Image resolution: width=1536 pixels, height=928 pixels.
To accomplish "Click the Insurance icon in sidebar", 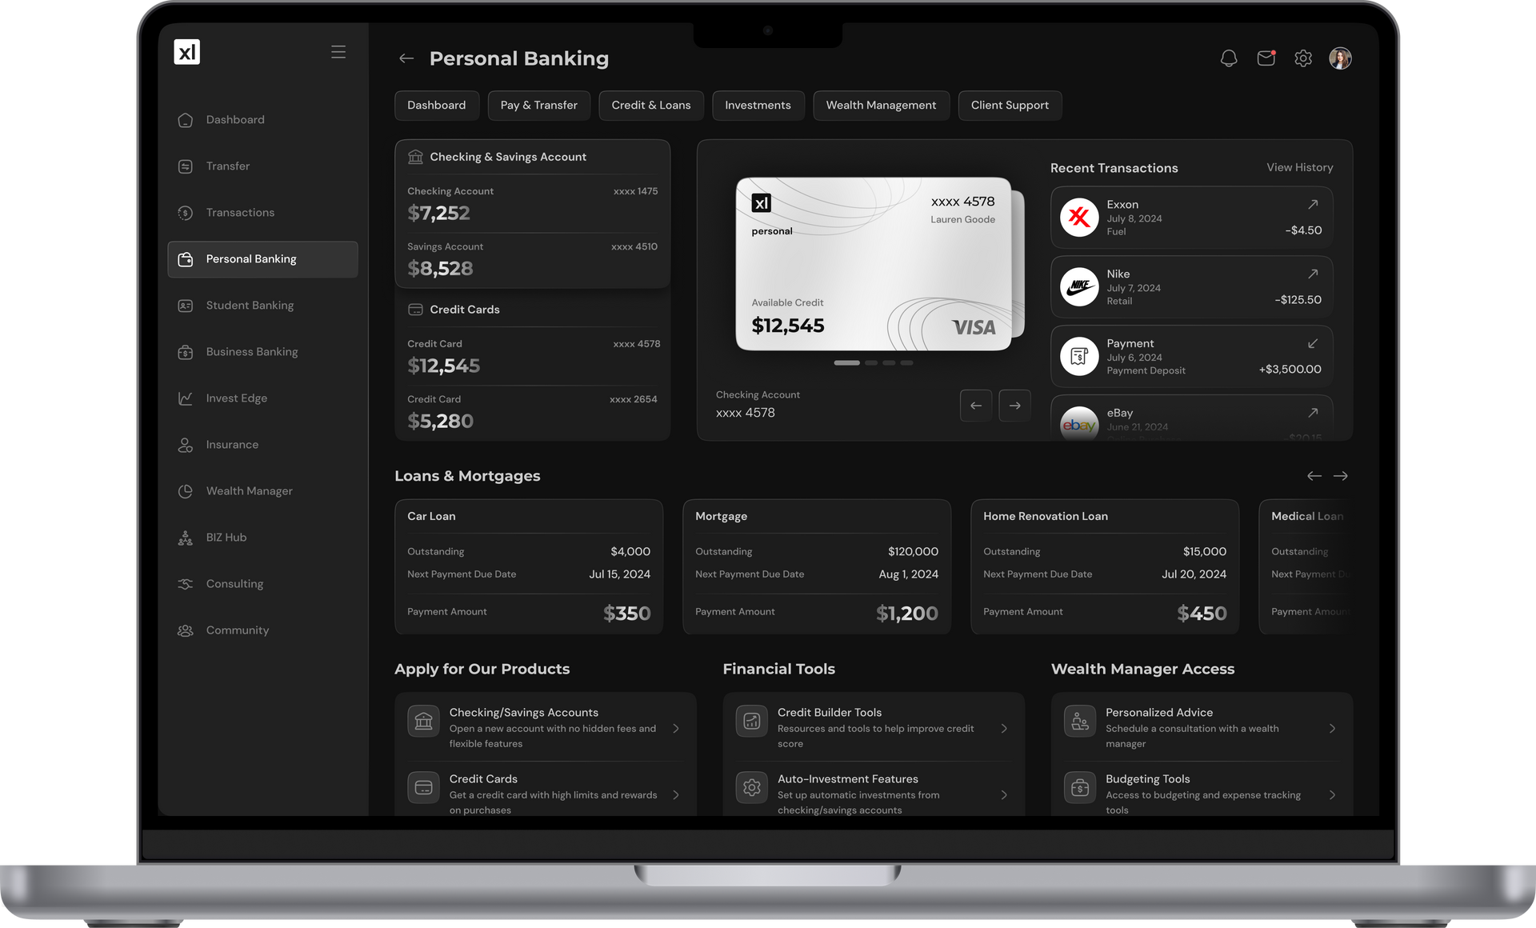I will pos(186,445).
